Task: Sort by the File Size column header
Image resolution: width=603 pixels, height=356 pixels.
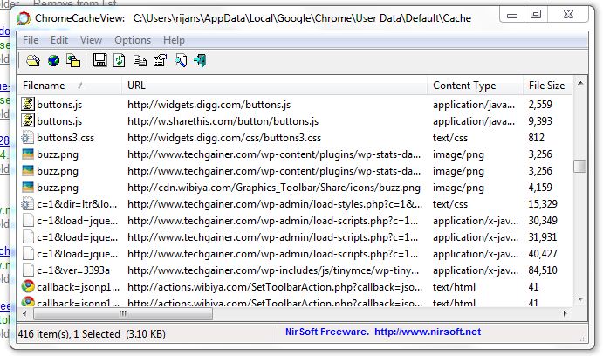Action: (546, 86)
